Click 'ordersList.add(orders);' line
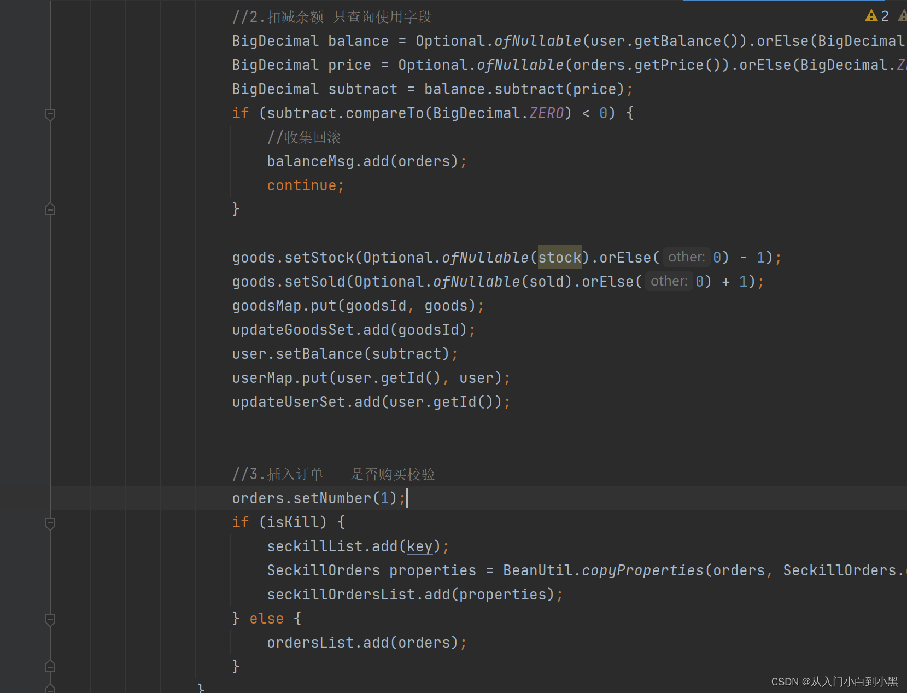The height and width of the screenshot is (693, 907). 367,643
